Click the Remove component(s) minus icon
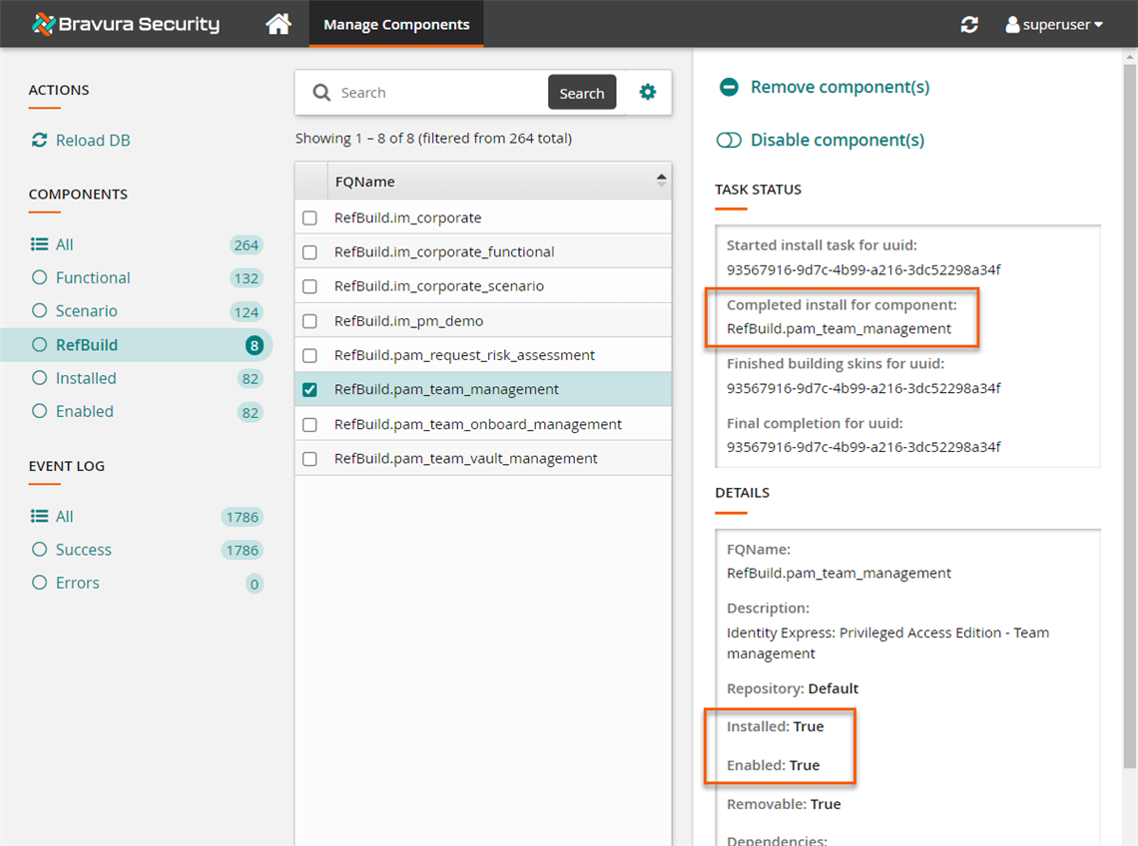The image size is (1138, 846). pyautogui.click(x=729, y=88)
